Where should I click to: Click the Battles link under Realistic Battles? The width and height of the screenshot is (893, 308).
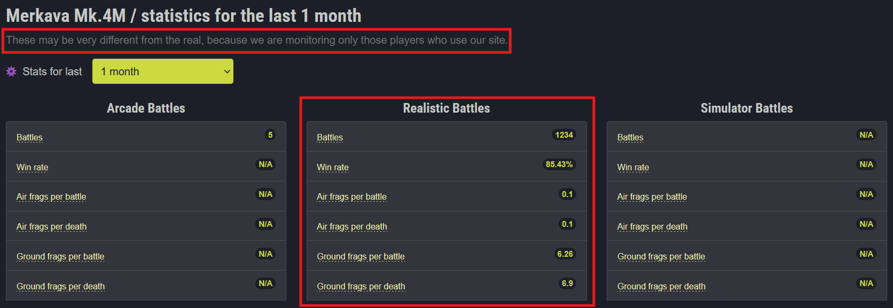(x=330, y=137)
